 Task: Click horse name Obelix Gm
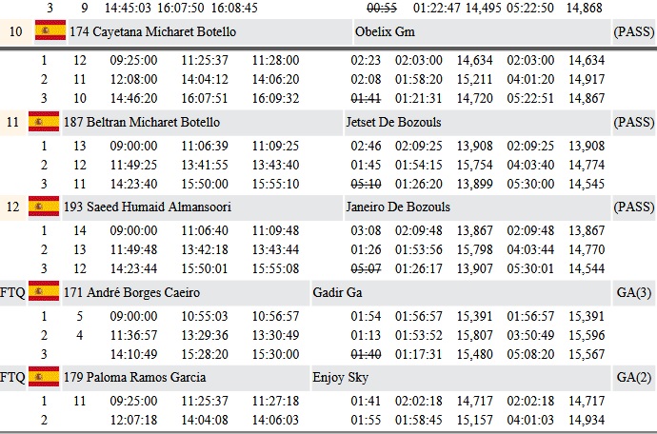tap(385, 31)
